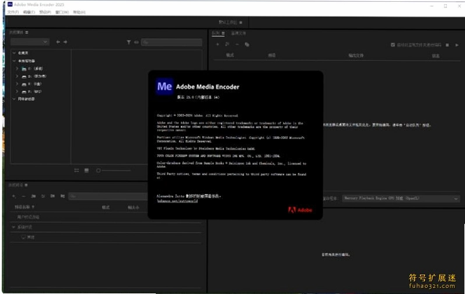Collapse the Network Drives tree node
Screen dimensions: 465x294
pos(14,99)
